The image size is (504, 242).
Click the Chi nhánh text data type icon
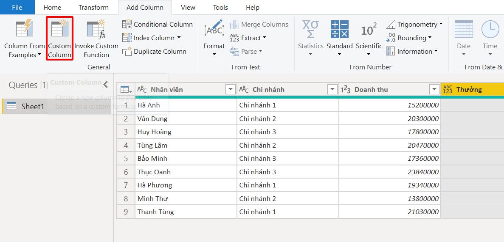pyautogui.click(x=244, y=90)
